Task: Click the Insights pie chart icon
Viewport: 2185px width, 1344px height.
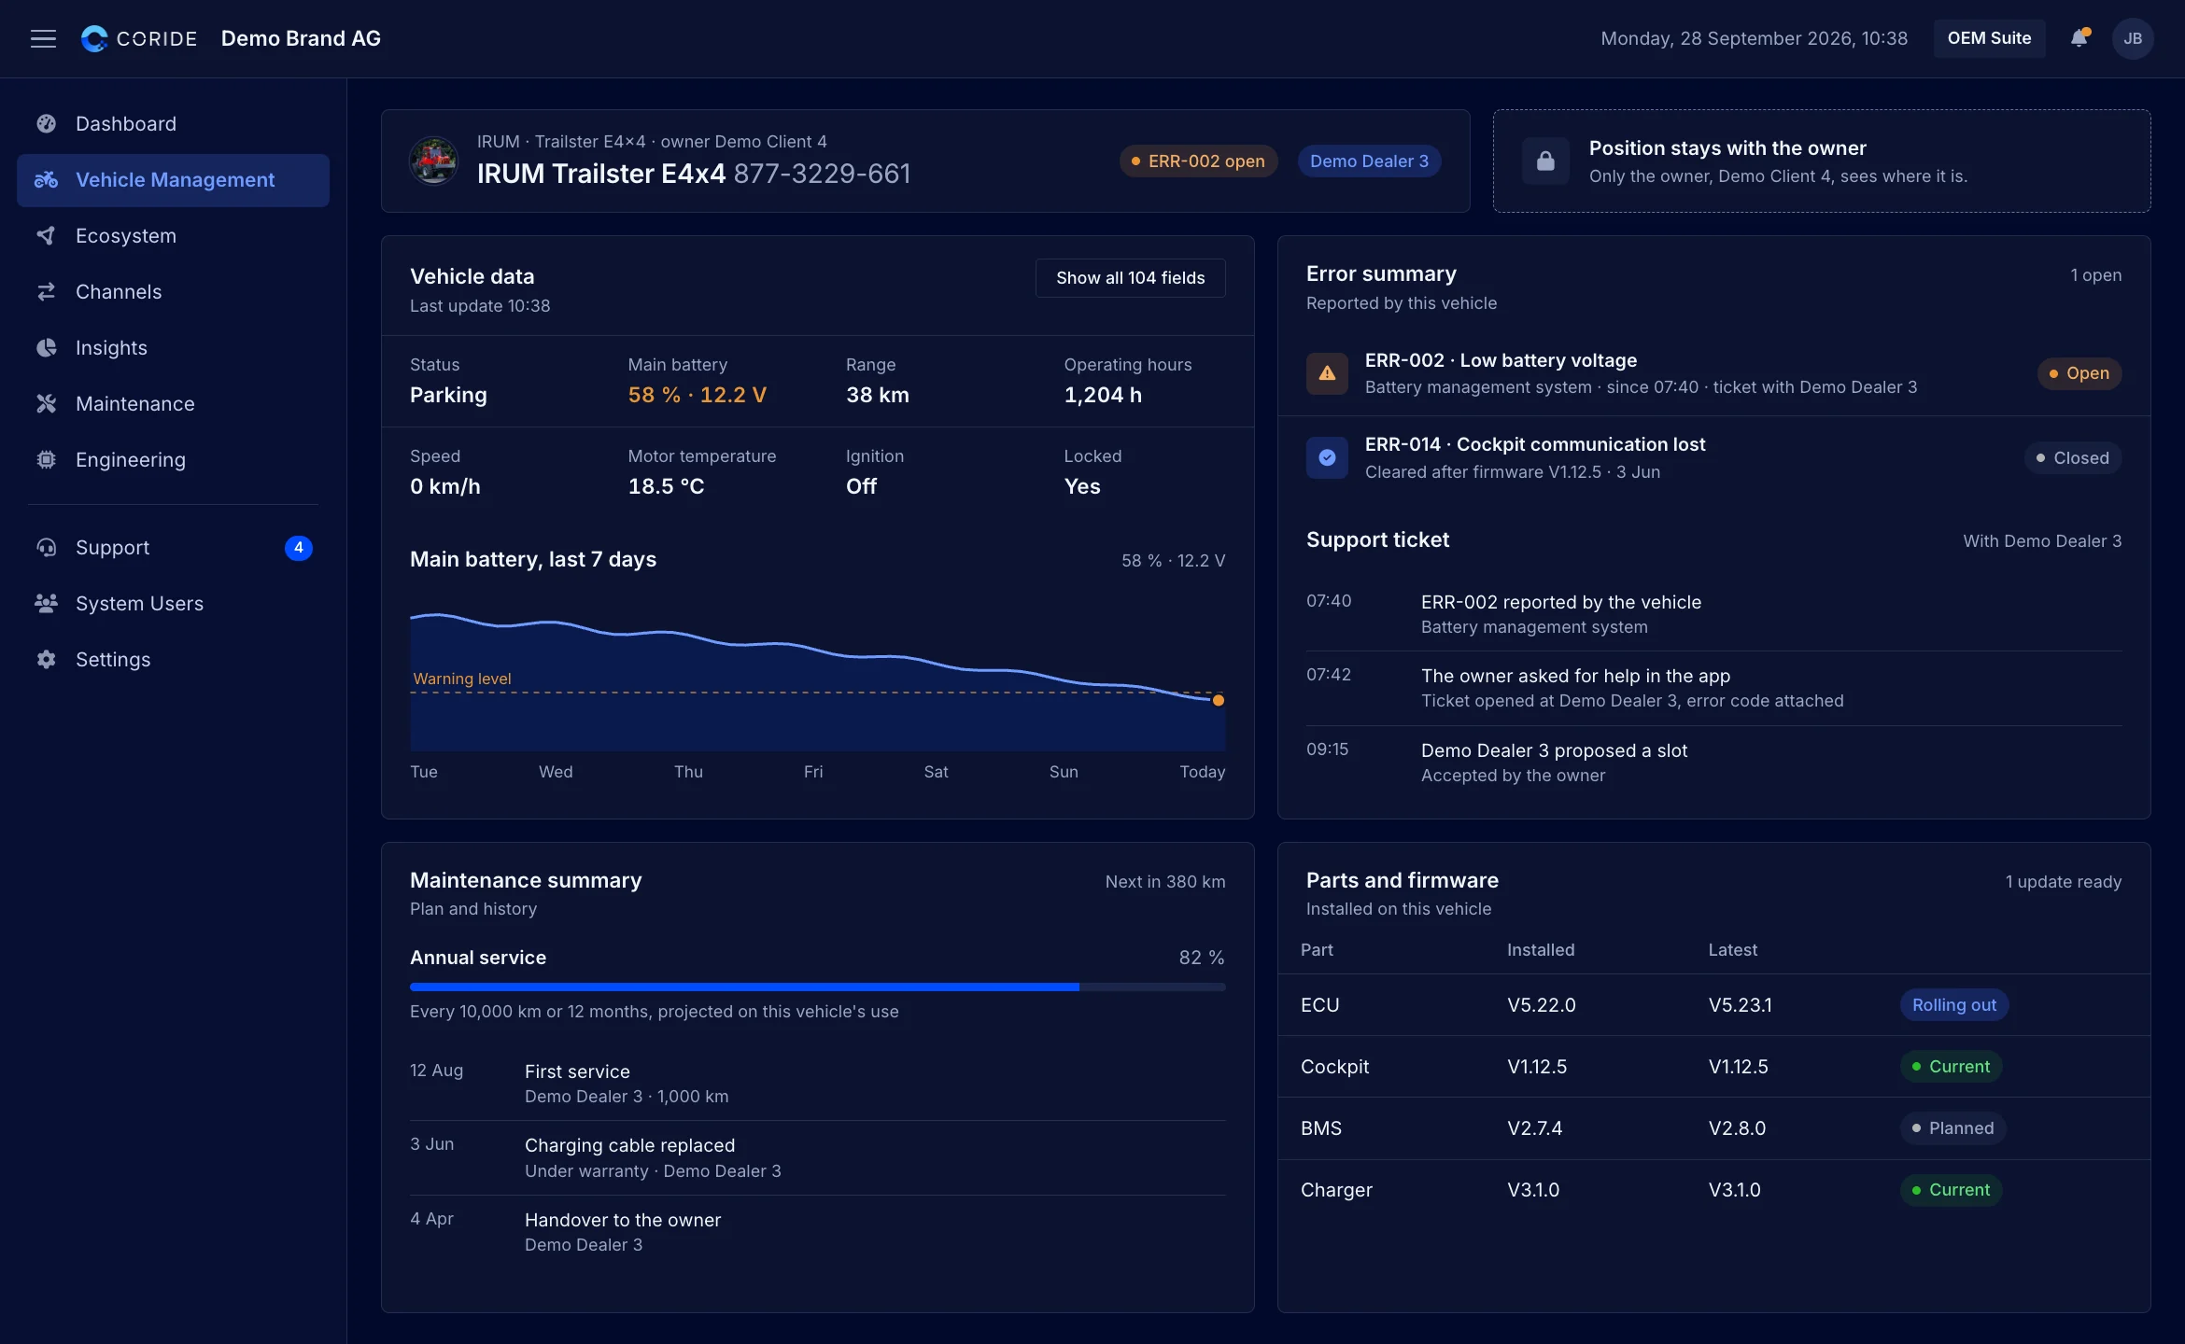Action: pos(47,347)
